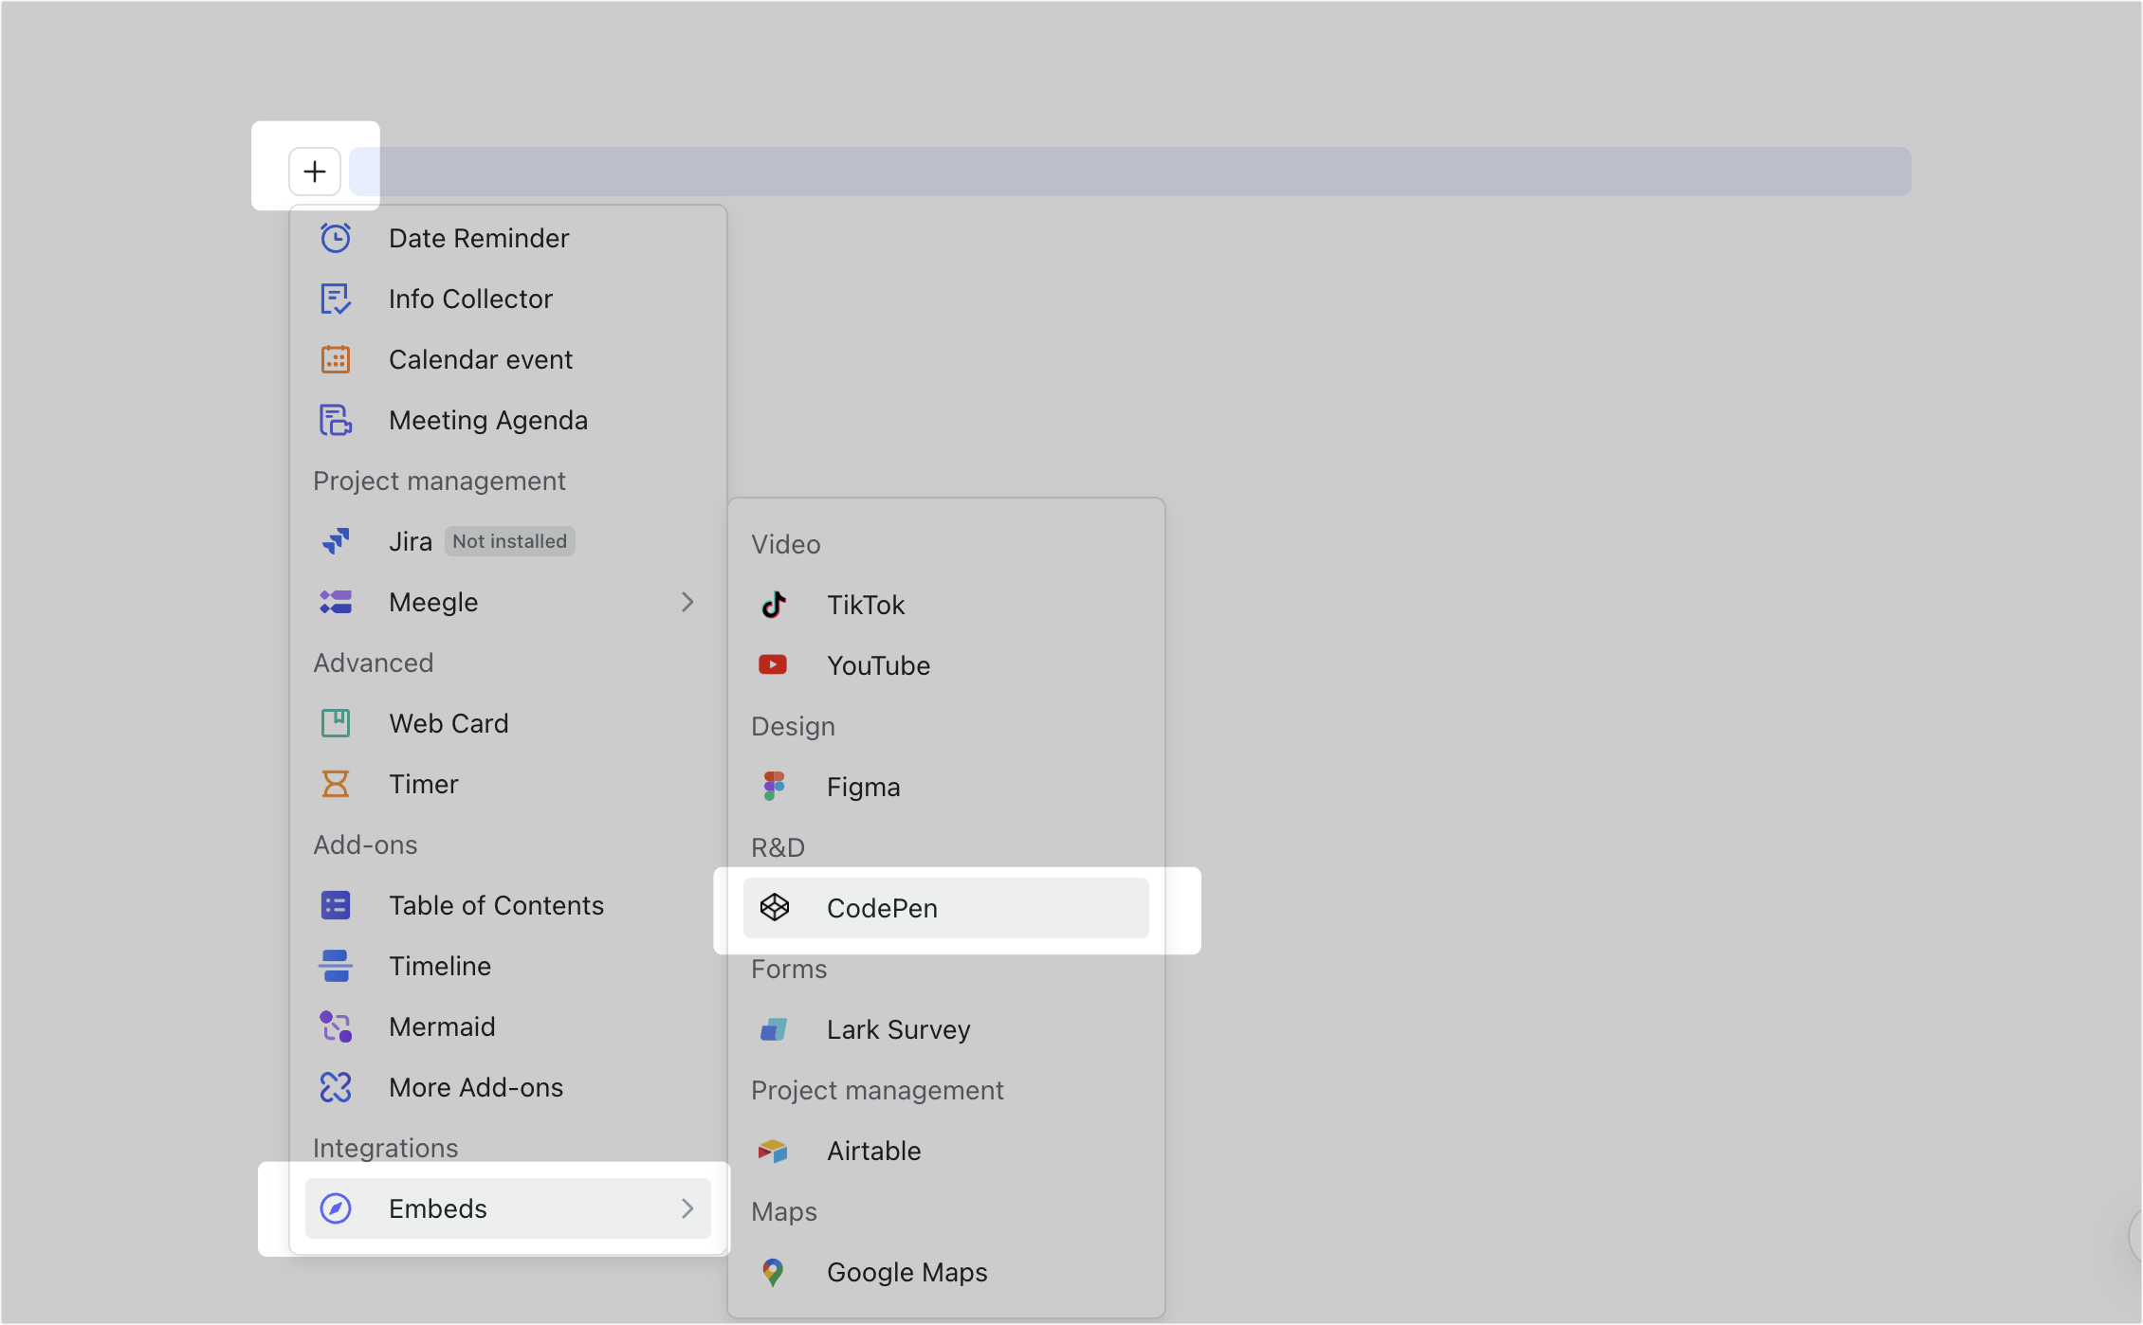Click the Jira Not installed badge
The width and height of the screenshot is (2143, 1325).
pos(510,541)
